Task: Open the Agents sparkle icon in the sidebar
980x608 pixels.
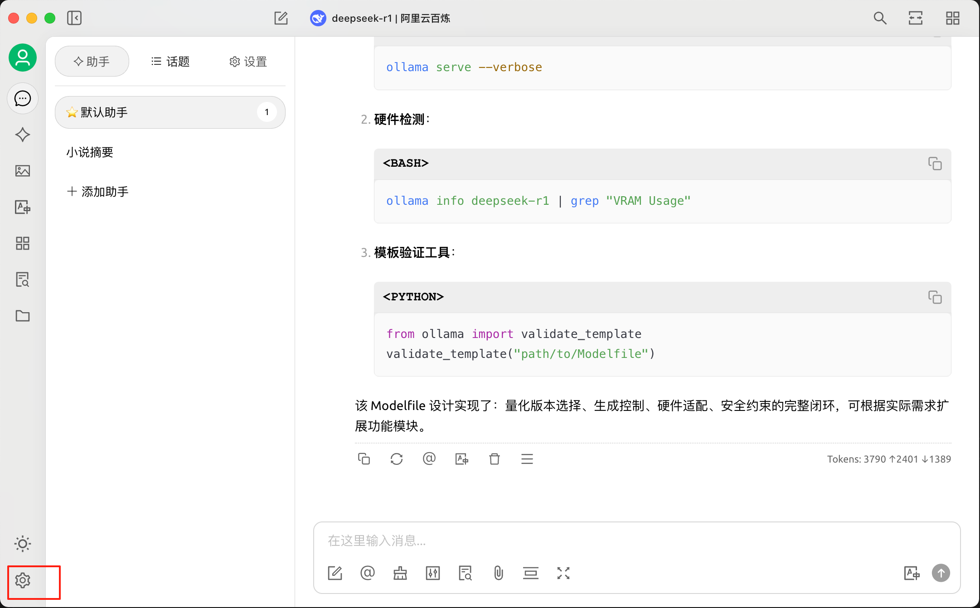Action: point(23,135)
